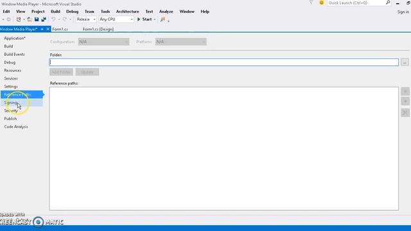Open the Team menu
The height and width of the screenshot is (231, 411).
89,12
